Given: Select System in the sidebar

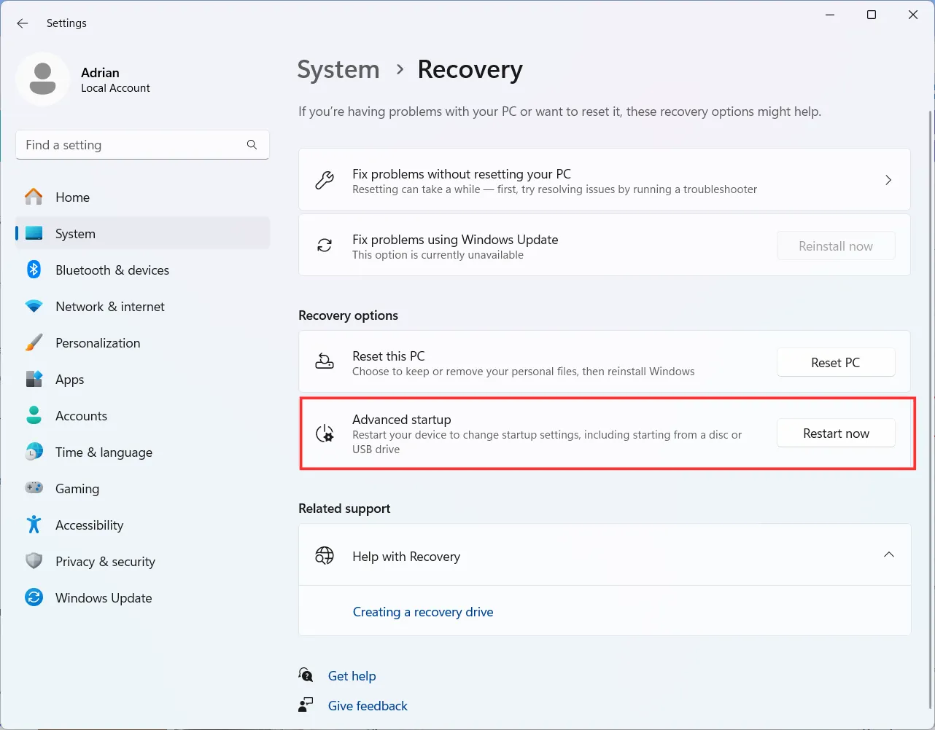Looking at the screenshot, I should tap(143, 233).
